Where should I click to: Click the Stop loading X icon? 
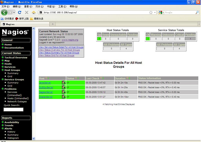click(x=26, y=12)
